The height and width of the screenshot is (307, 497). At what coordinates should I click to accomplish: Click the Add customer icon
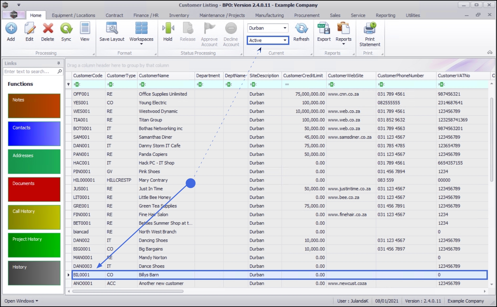tap(11, 29)
